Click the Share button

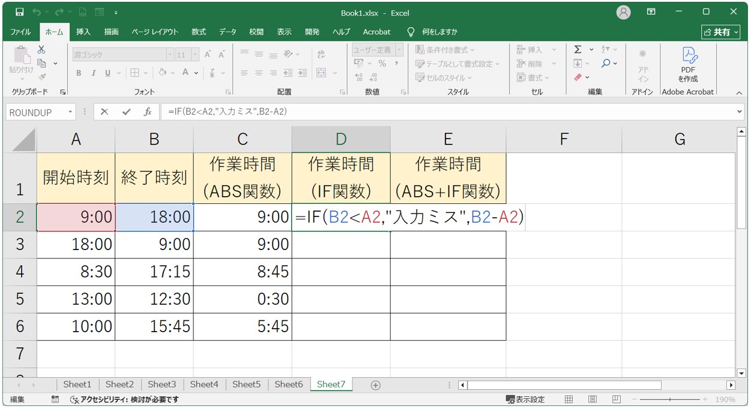click(x=721, y=32)
